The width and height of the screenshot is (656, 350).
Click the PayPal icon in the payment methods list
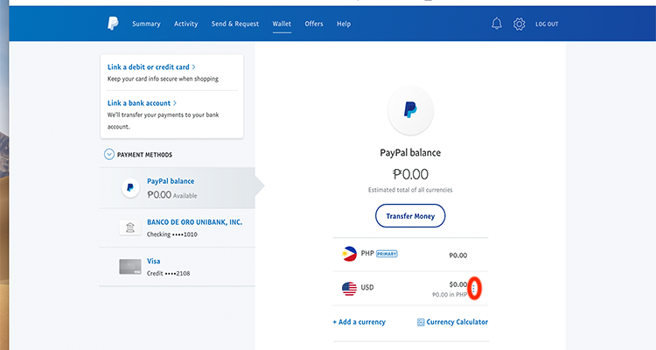coord(130,187)
